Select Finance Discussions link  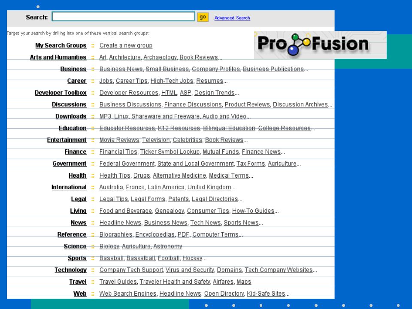pos(193,105)
